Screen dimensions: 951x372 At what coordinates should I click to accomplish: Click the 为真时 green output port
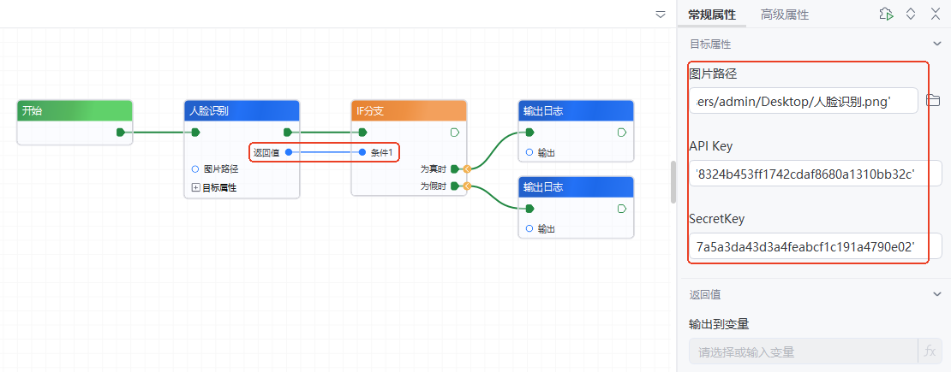(455, 169)
